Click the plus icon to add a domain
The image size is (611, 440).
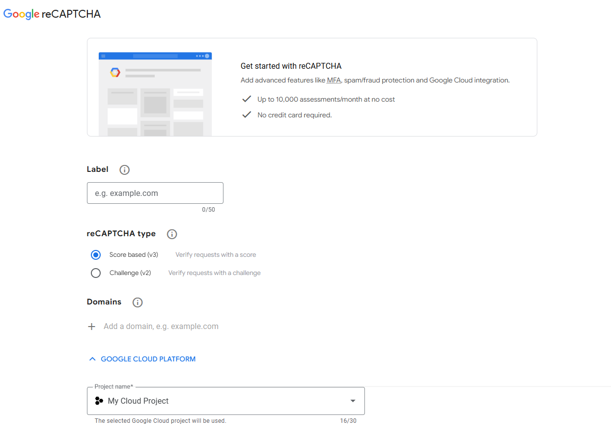click(91, 327)
